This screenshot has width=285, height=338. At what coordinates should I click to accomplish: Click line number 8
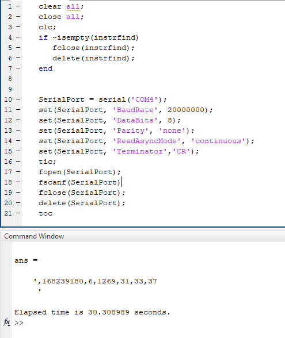point(10,79)
